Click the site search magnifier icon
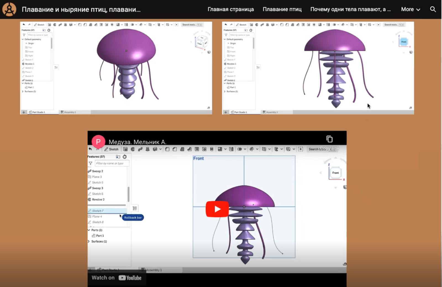Screen dimensions: 442x287 433,9
